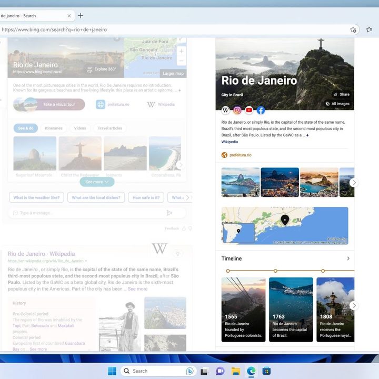The image size is (379, 379).
Task: Open the night-time Rio photo
Action: [x=280, y=182]
